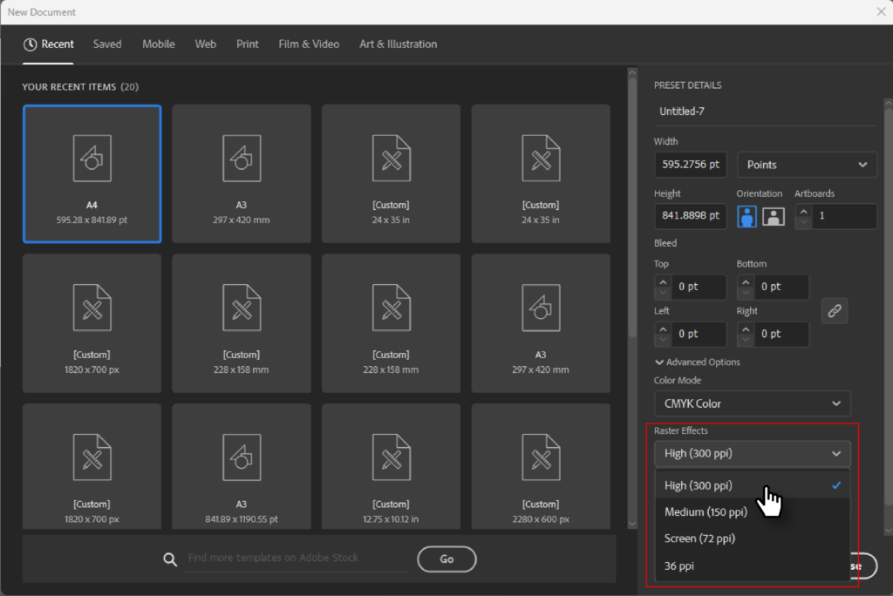Open the Art & Illustration tab
Image resolution: width=893 pixels, height=596 pixels.
(398, 44)
